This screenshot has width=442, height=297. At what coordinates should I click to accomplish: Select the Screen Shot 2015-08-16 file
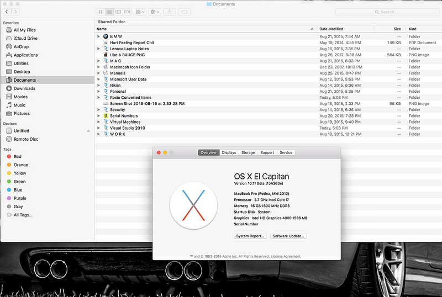(147, 104)
